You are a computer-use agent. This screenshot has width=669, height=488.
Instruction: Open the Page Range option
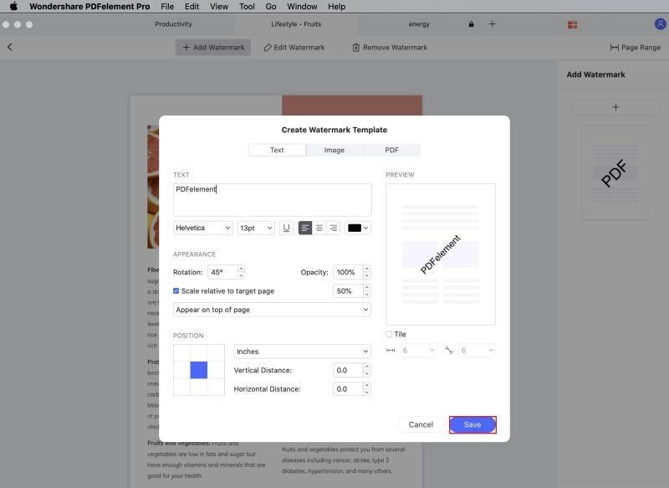[x=636, y=48]
